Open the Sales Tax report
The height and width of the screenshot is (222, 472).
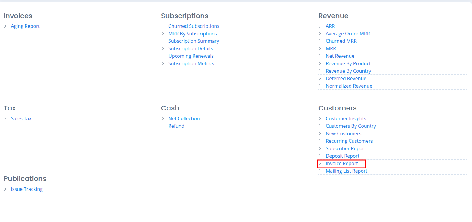[x=21, y=118]
